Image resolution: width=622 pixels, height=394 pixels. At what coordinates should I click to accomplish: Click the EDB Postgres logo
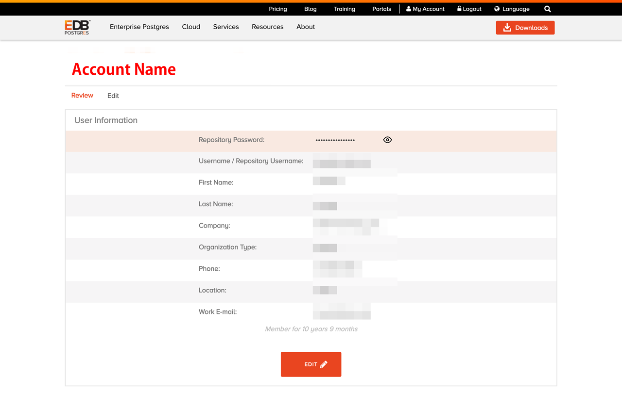point(77,27)
